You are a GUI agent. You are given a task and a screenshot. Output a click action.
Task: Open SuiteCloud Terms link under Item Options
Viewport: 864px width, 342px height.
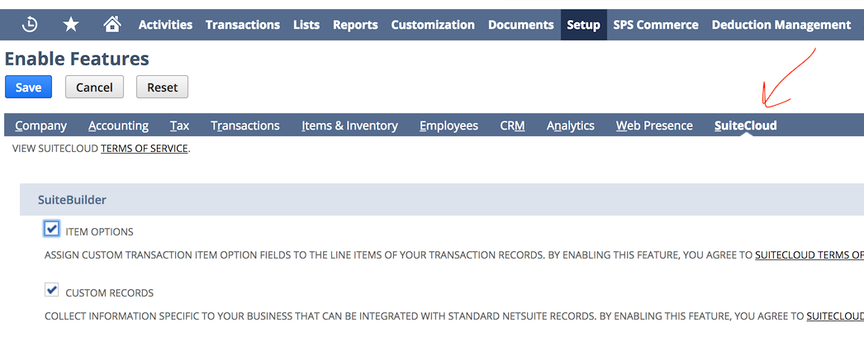coord(809,255)
